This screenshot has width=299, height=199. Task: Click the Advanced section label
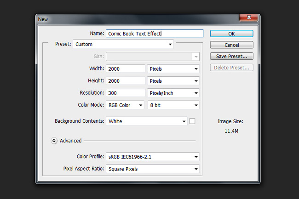click(70, 141)
